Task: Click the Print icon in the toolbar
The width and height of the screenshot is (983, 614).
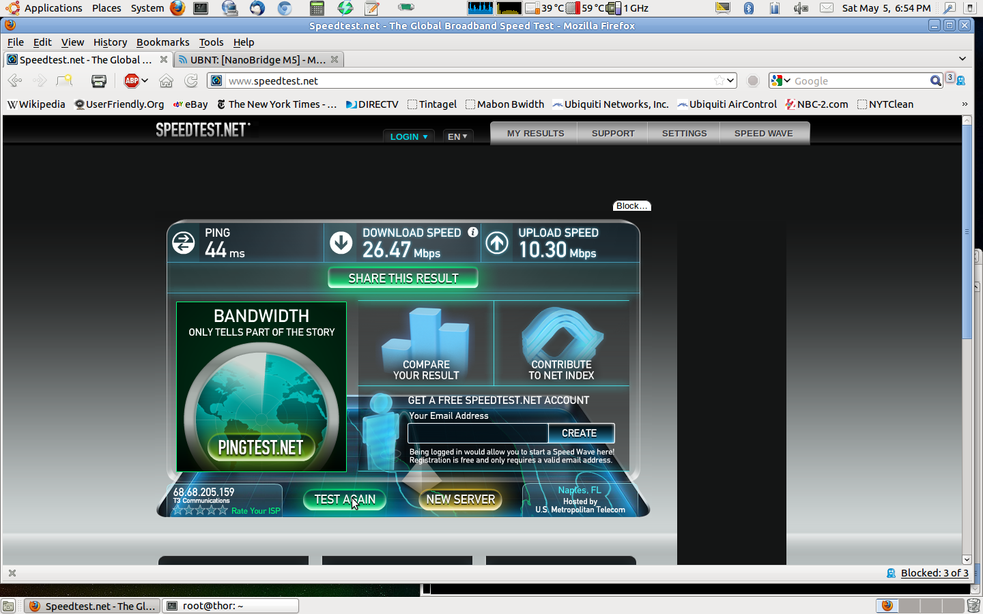Action: [x=99, y=81]
